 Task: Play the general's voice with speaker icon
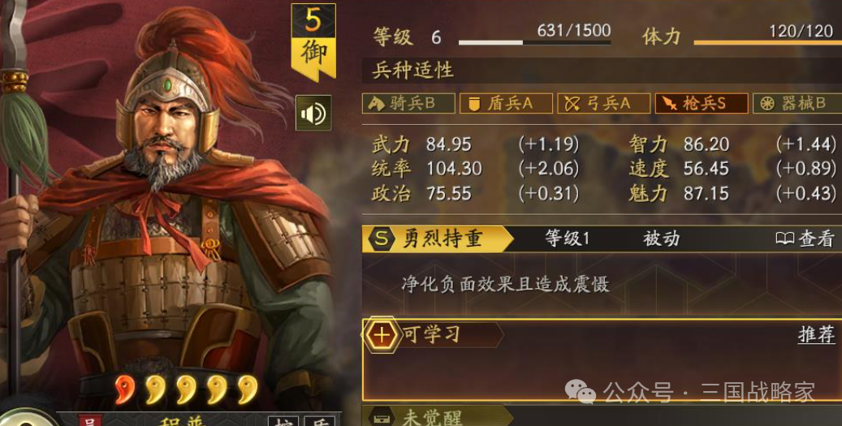[x=313, y=114]
